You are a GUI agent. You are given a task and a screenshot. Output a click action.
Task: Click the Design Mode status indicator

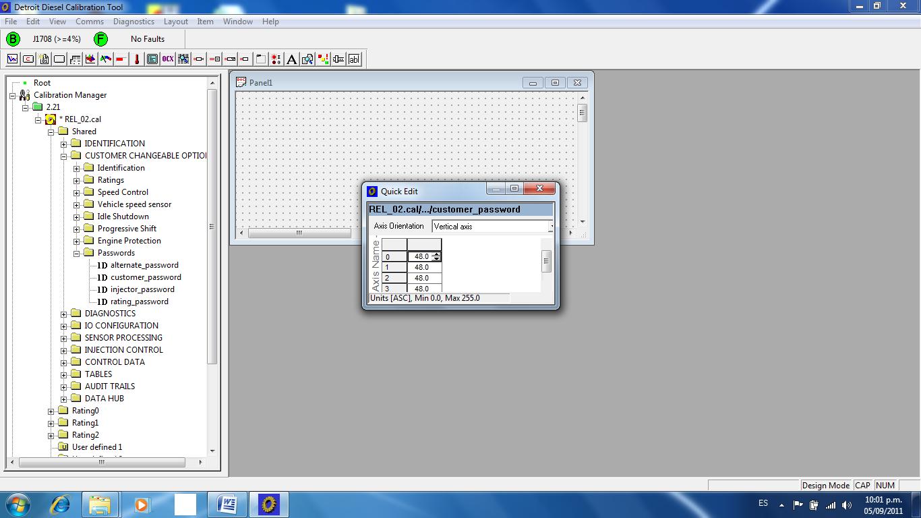[x=826, y=485]
